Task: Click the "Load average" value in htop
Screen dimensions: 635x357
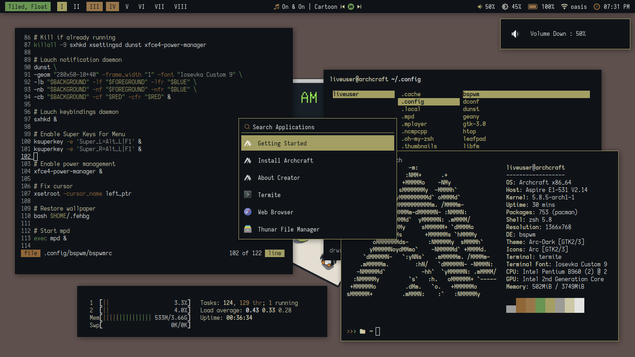Action: pyautogui.click(x=269, y=310)
